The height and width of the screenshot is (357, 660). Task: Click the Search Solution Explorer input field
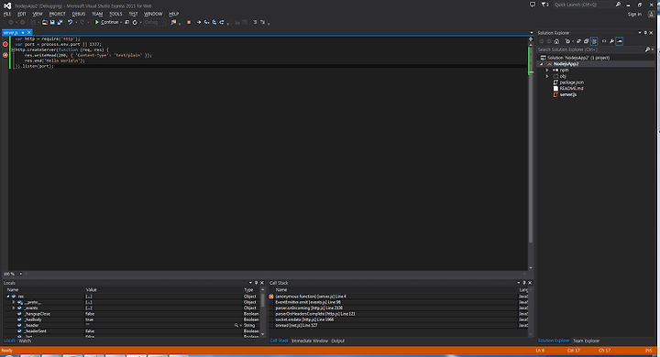click(x=590, y=49)
